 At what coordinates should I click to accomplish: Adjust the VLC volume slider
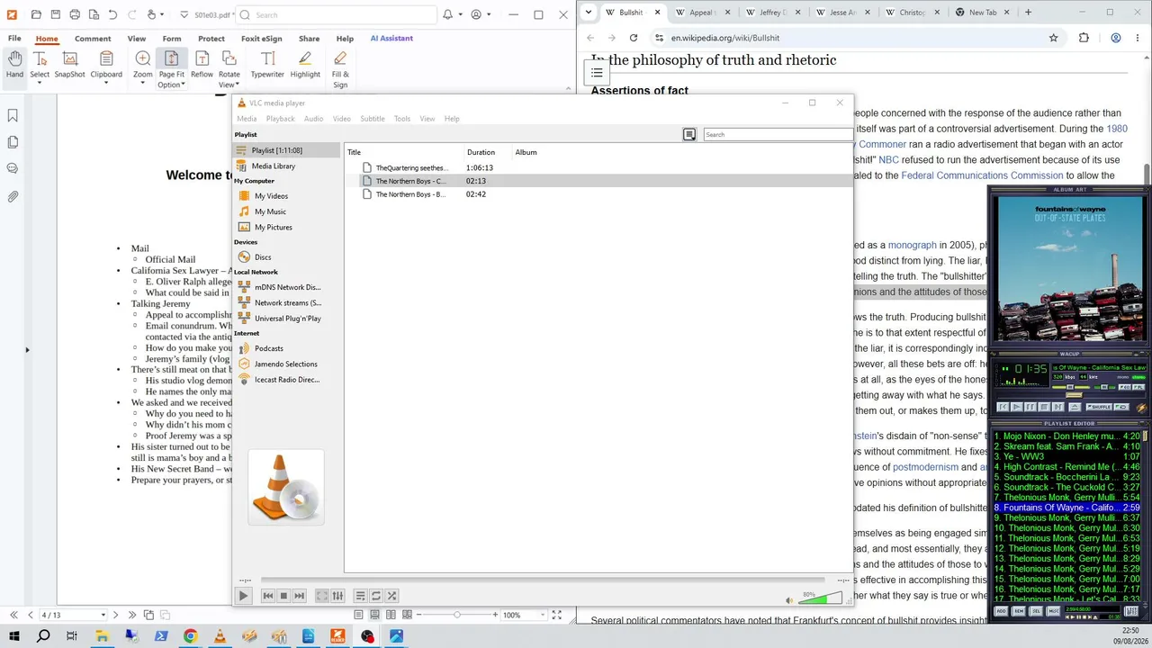tap(821, 598)
